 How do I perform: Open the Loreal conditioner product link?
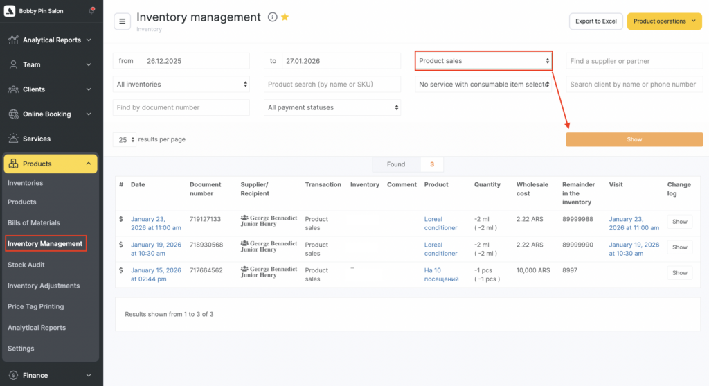point(440,223)
